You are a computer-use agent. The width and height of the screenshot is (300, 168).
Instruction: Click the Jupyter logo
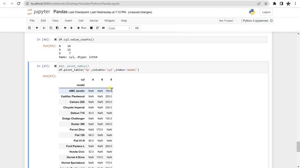pyautogui.click(x=38, y=12)
